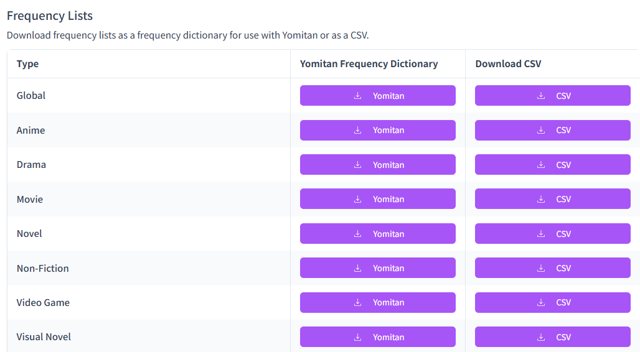640x352 pixels.
Task: Click download icon in Video Game Yomitan button
Action: (358, 302)
